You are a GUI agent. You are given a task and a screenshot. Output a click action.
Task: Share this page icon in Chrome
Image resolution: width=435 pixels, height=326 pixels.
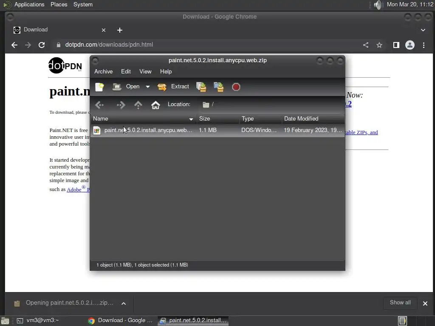click(x=366, y=45)
